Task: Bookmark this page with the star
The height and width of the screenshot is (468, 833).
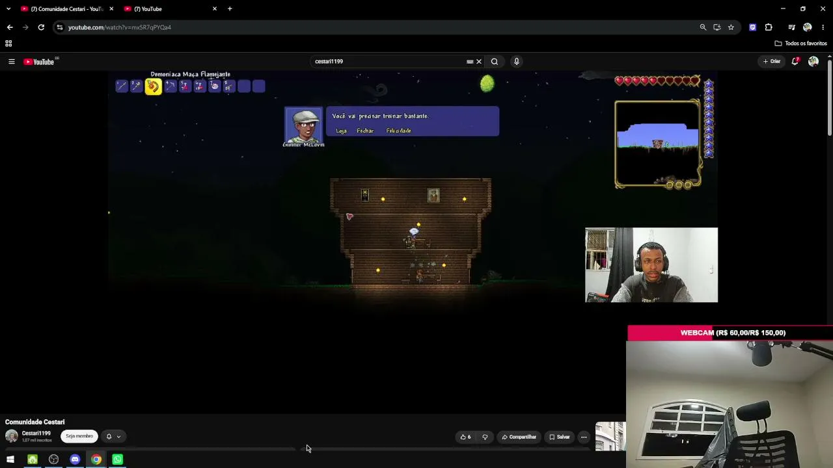Action: (x=731, y=27)
